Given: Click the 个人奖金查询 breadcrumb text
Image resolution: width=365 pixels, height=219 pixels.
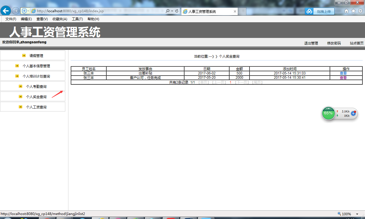Looking at the screenshot, I should tap(229, 56).
